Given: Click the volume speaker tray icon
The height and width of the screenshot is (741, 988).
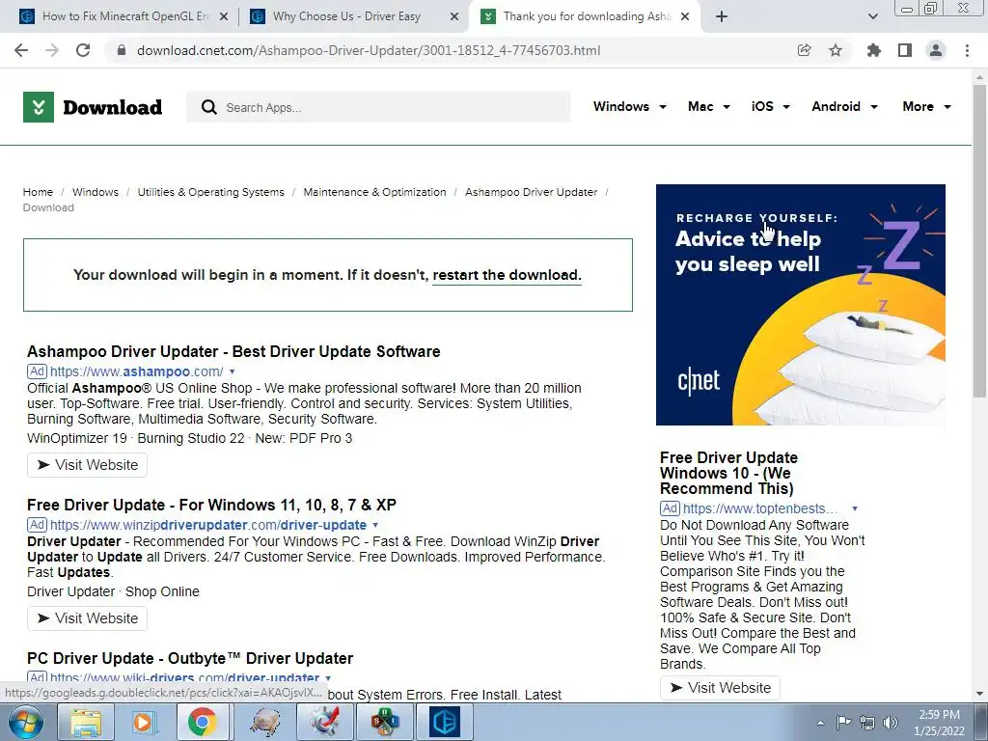Looking at the screenshot, I should pyautogui.click(x=891, y=723).
